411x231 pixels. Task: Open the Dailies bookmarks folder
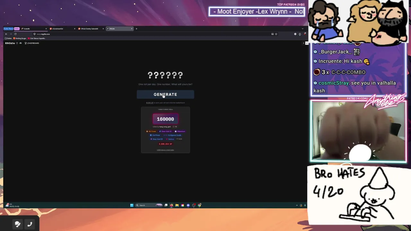click(x=8, y=38)
